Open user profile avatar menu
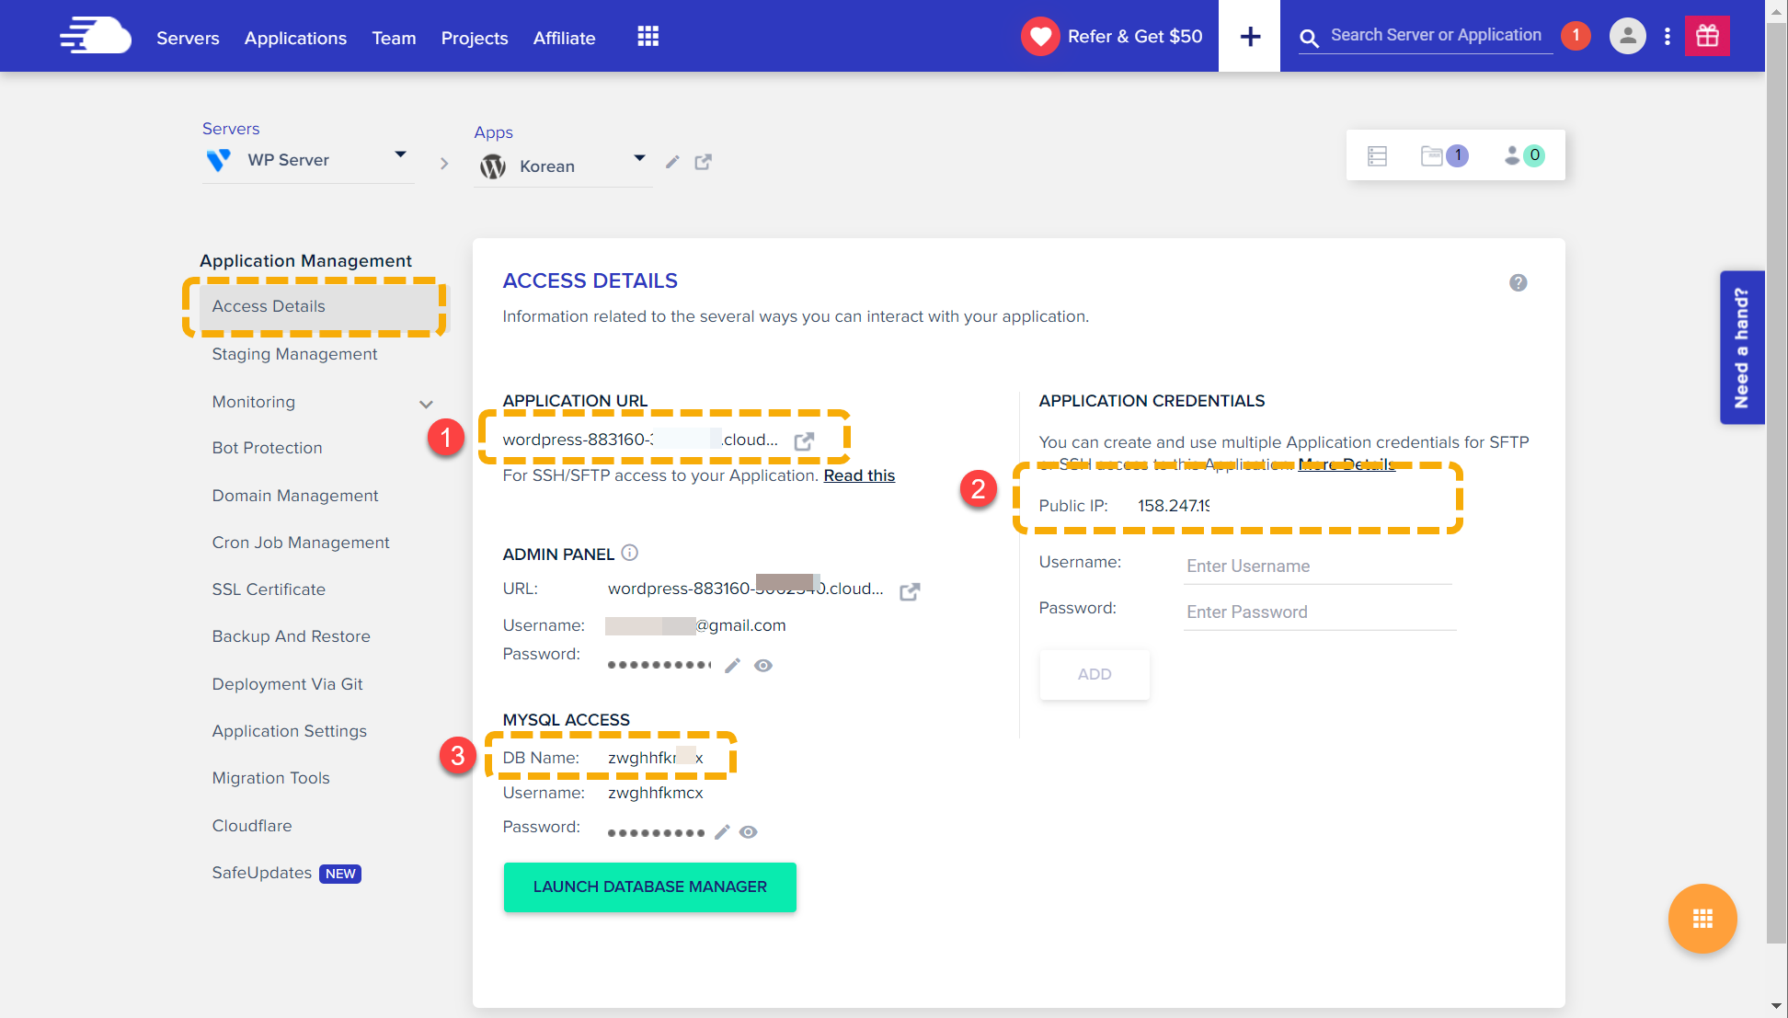Screen dimensions: 1788x1018 point(1627,37)
